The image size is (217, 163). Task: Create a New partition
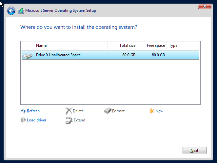click(x=159, y=111)
